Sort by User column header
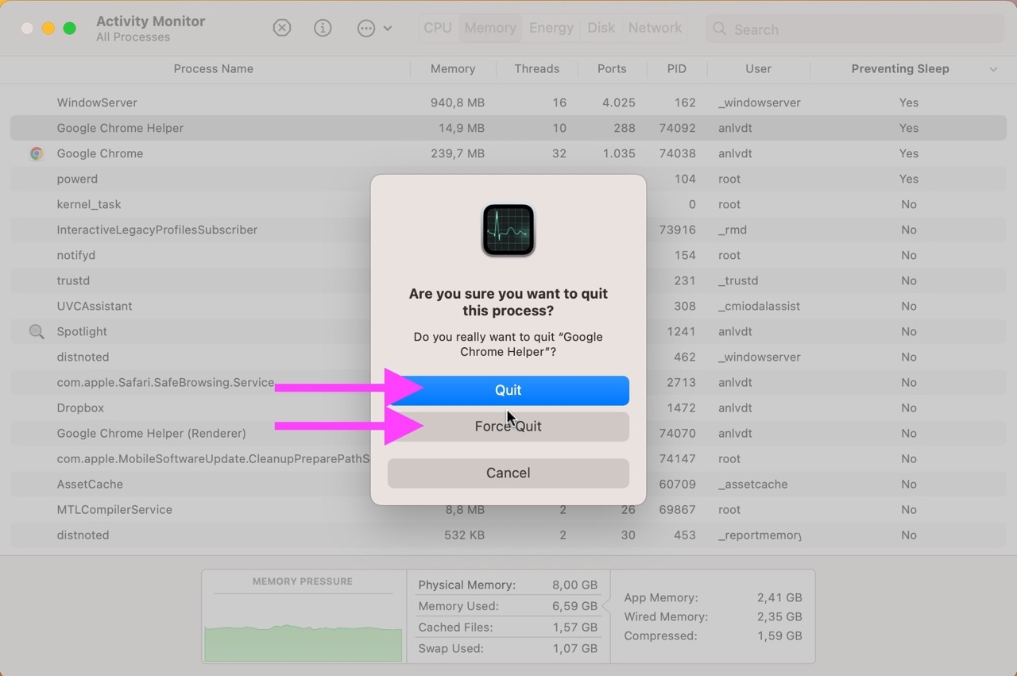 tap(758, 68)
